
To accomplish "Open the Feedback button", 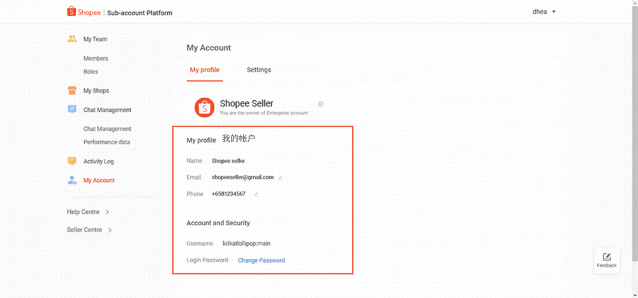I will click(x=607, y=260).
